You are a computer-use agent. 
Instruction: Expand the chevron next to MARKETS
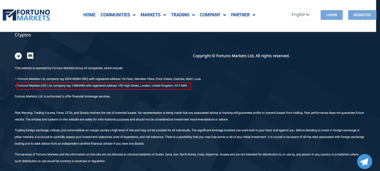pyautogui.click(x=164, y=15)
